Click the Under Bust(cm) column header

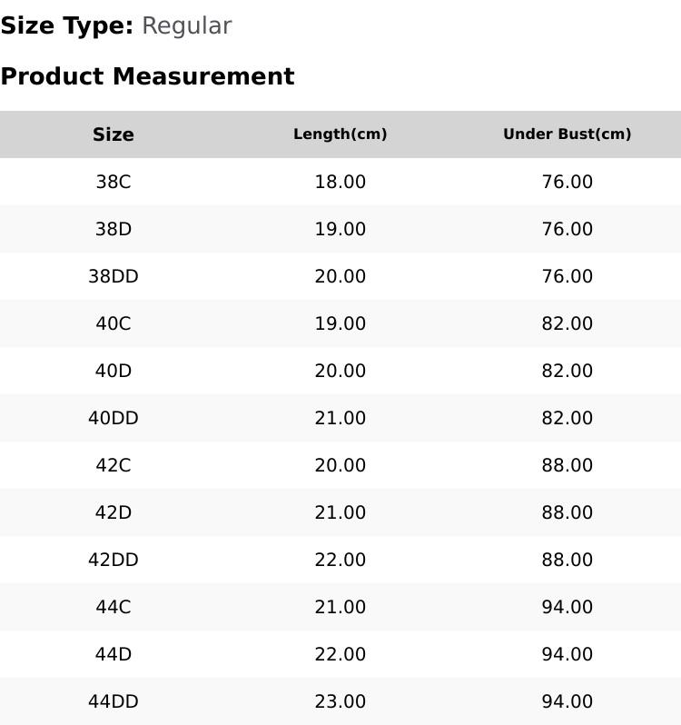click(x=567, y=134)
